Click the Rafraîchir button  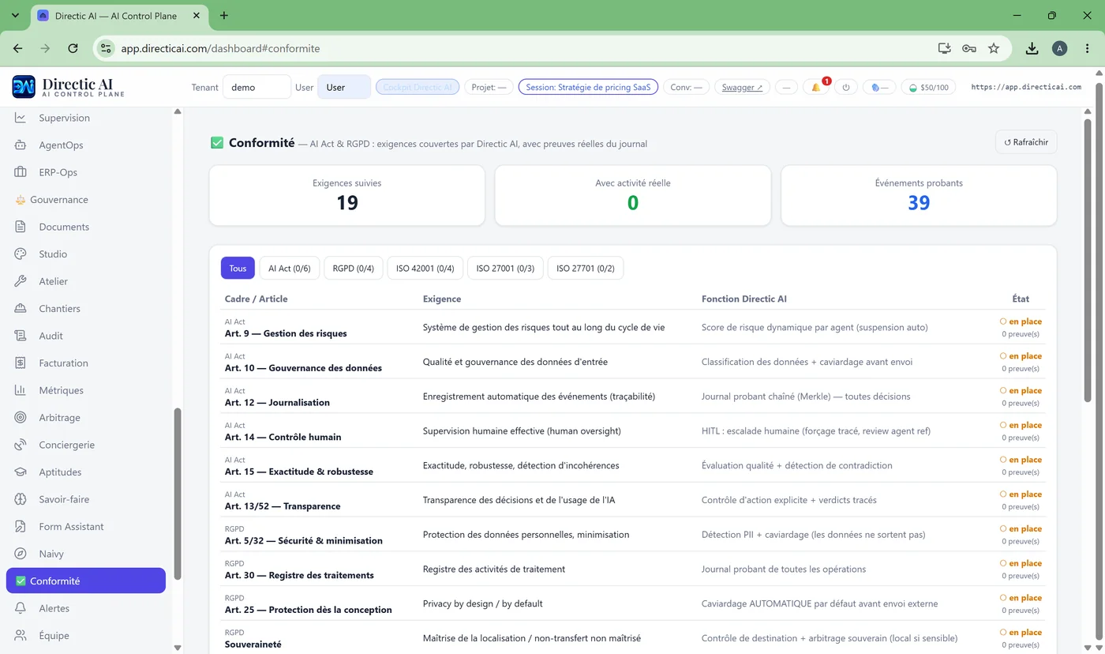pos(1026,142)
